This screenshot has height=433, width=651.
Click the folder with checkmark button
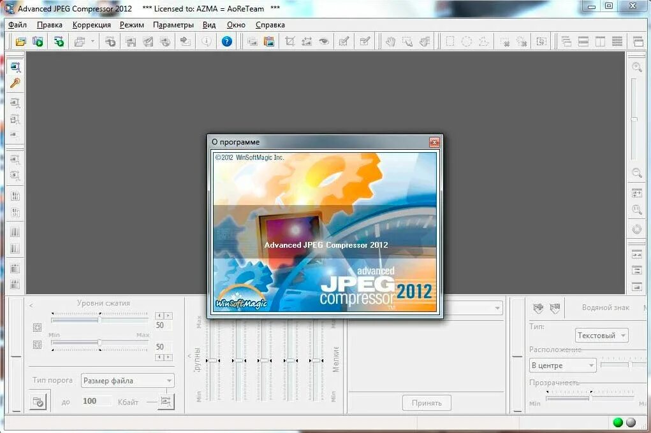38,401
